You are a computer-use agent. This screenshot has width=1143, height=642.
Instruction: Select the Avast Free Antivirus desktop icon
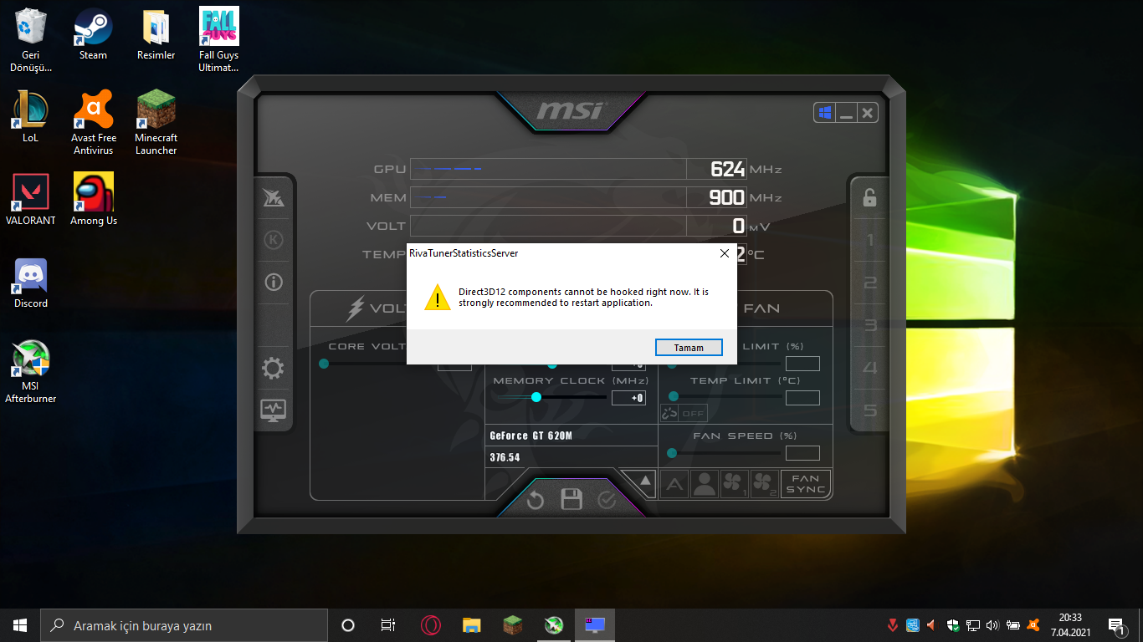click(x=94, y=123)
